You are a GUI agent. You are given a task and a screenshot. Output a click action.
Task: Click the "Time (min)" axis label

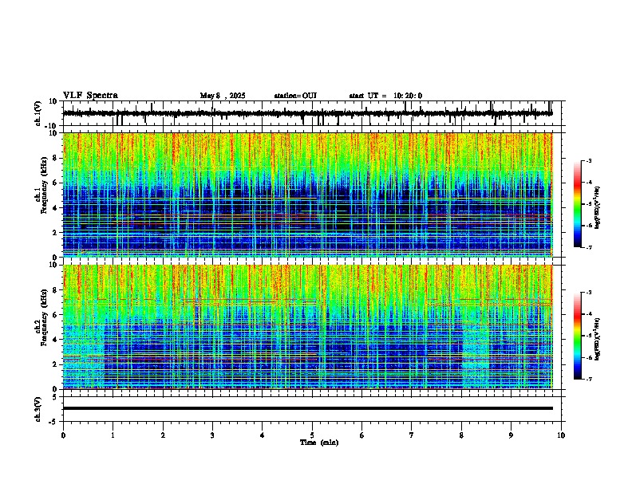pos(319,443)
